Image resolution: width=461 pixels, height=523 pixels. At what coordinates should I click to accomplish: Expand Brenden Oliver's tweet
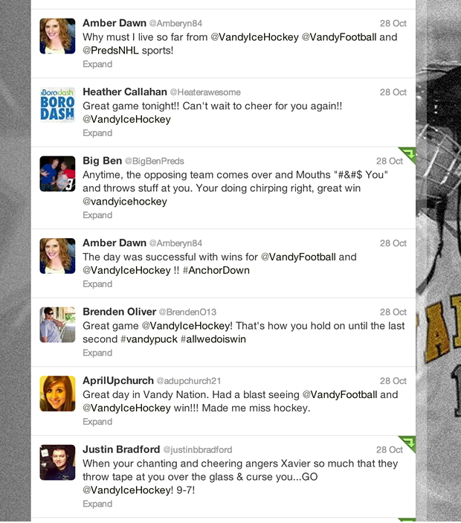[x=97, y=353]
